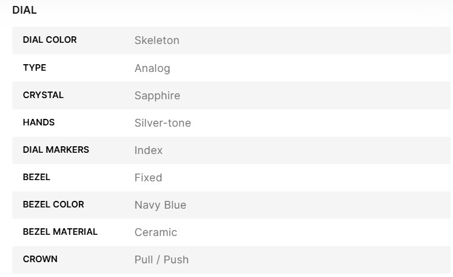Click the DIAL MARKERS label

point(56,150)
